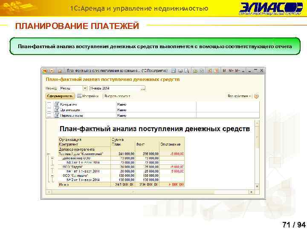Image resolution: width=307 pixels, height=230 pixels.
Task: Click the M- memory subtract button
Action: coord(237,71)
